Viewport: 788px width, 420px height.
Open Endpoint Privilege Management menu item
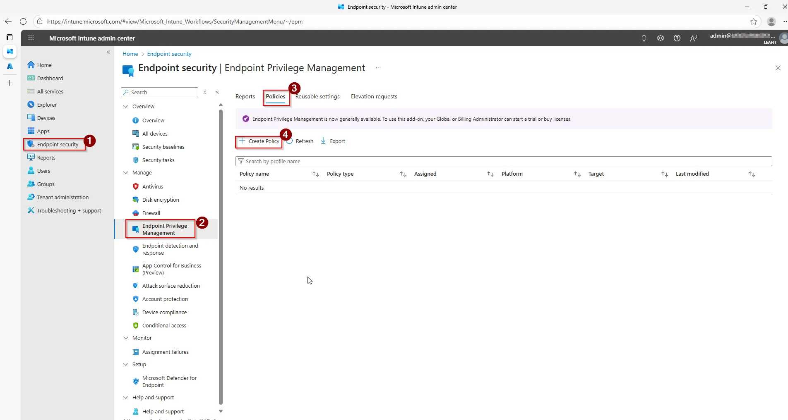click(165, 229)
